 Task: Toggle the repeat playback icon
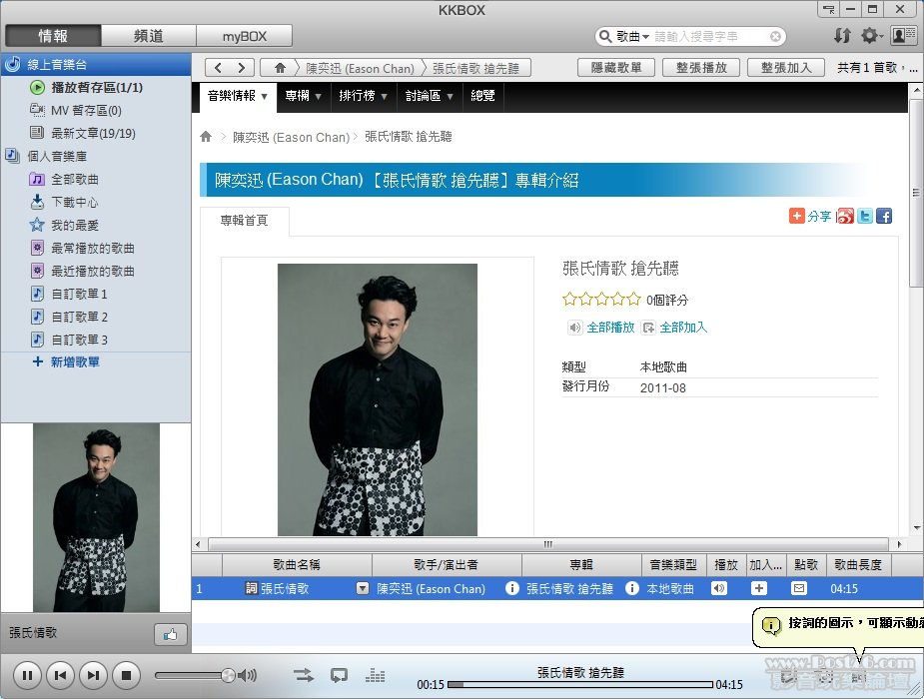click(339, 675)
